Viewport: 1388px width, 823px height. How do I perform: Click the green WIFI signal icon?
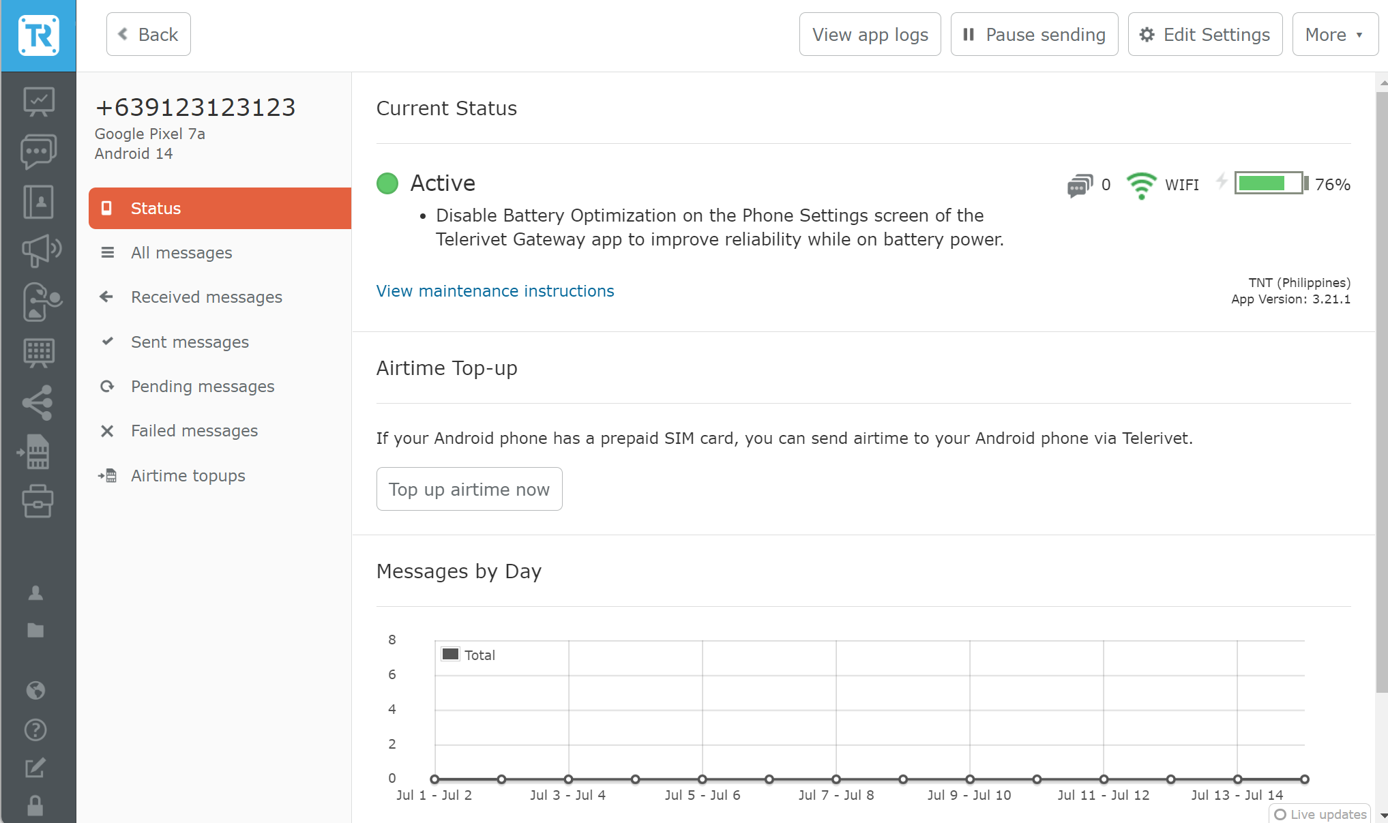(x=1141, y=185)
